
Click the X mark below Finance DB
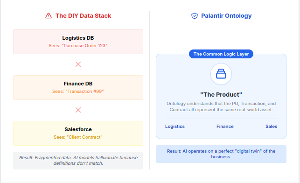(x=78, y=110)
